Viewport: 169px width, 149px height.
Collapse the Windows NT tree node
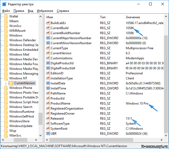pos(1,79)
